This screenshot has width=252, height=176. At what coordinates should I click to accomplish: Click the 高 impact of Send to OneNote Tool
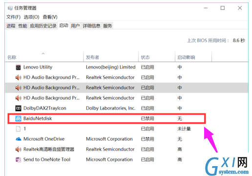point(180,159)
